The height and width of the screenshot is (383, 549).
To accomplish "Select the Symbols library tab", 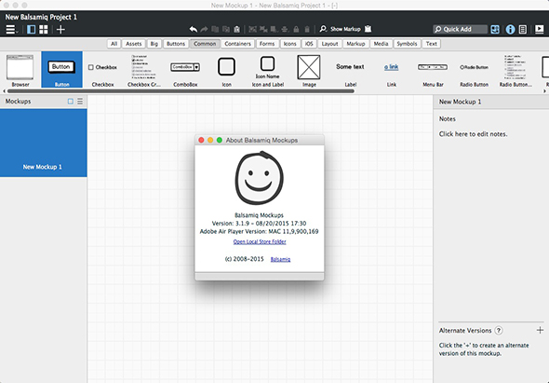I will click(x=407, y=44).
